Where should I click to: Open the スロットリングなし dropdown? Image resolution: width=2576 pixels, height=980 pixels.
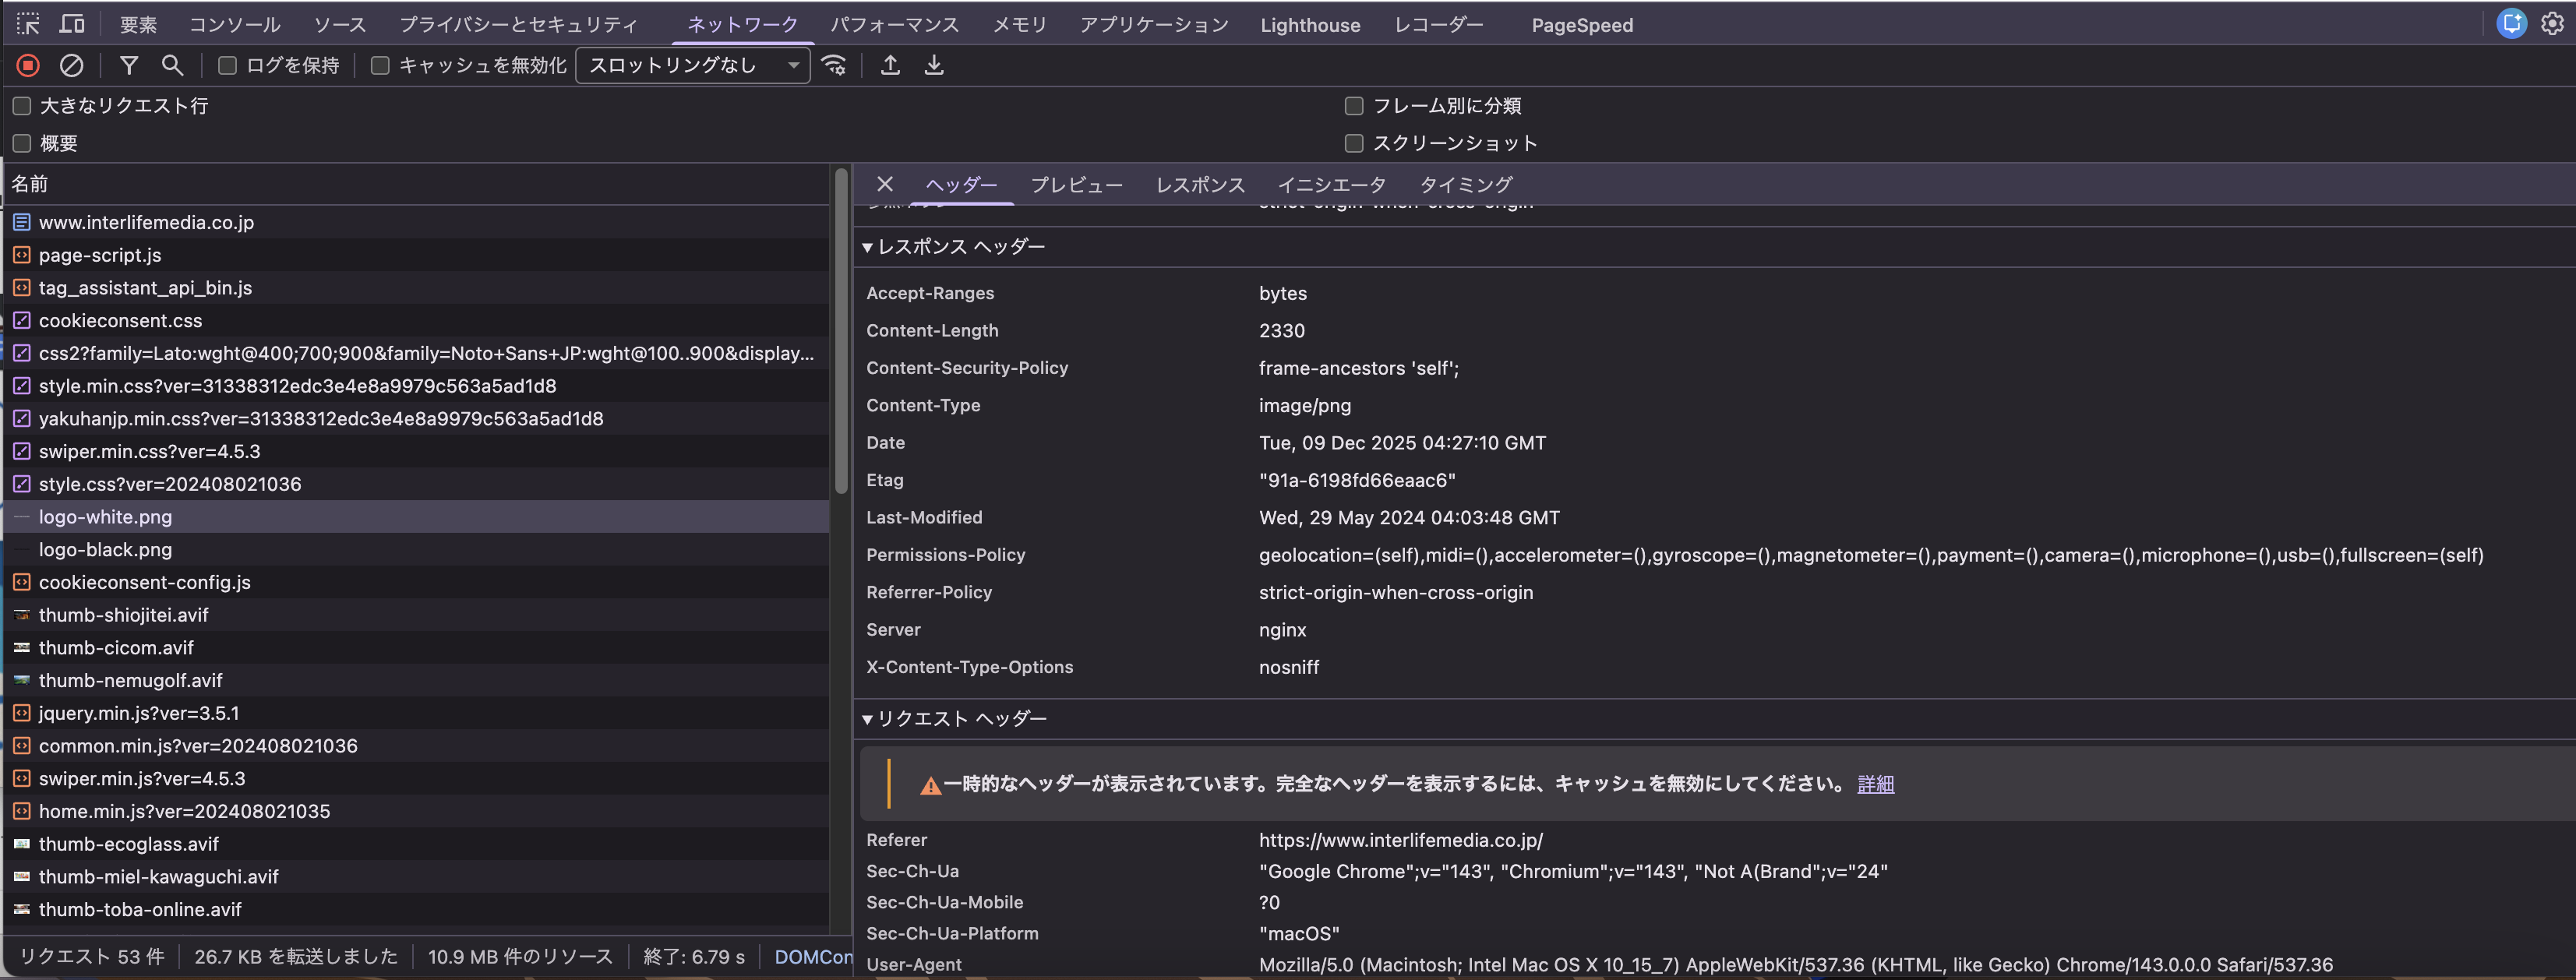[x=692, y=65]
